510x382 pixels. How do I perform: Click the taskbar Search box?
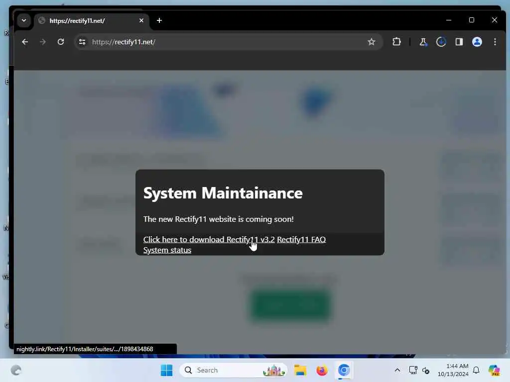click(234, 370)
